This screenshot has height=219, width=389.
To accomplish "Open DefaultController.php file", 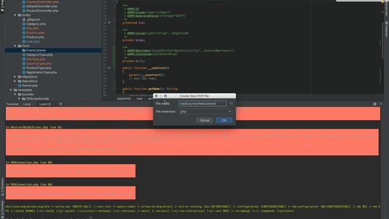I will (42, 6).
